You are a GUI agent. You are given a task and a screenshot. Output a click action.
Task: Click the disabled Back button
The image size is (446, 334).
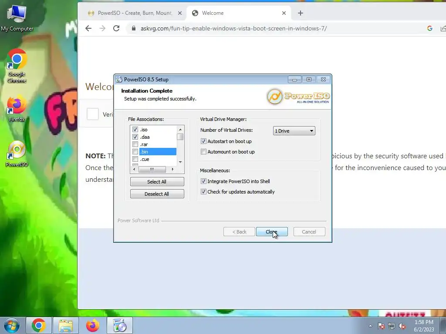[239, 232]
